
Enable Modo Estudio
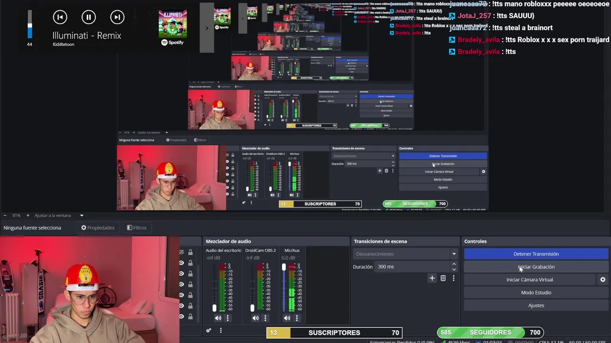point(536,293)
